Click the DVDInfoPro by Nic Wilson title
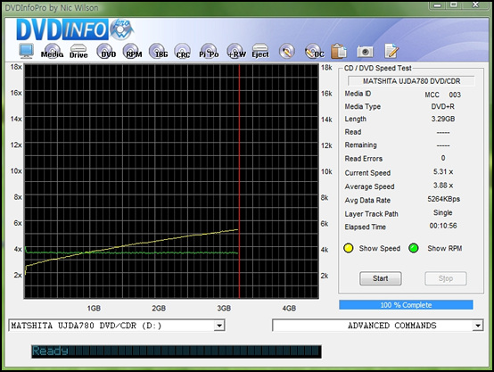 click(x=52, y=7)
